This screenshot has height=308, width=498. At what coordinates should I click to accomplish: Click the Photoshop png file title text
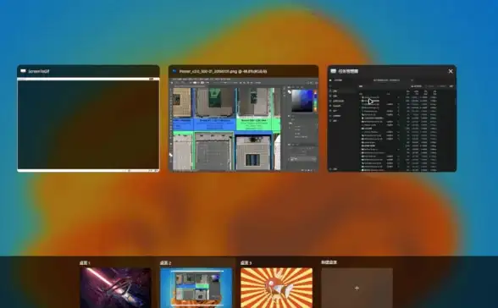pos(223,71)
